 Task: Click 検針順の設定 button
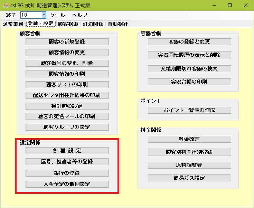67,106
